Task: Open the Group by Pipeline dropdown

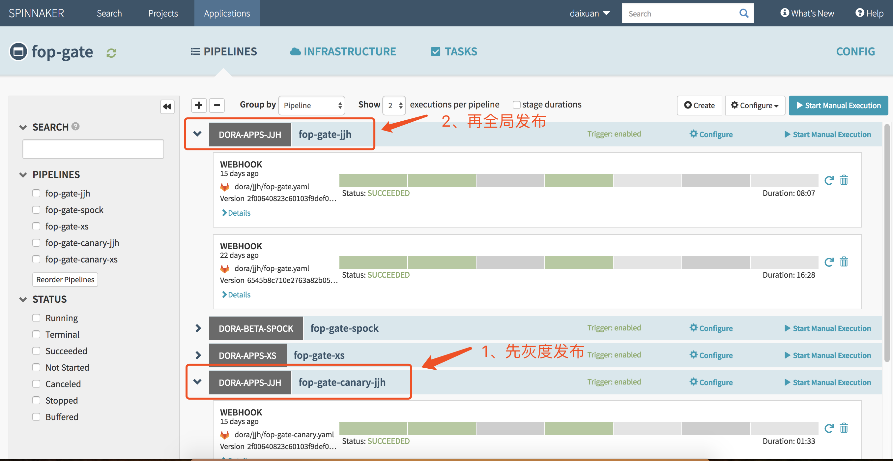Action: [311, 105]
